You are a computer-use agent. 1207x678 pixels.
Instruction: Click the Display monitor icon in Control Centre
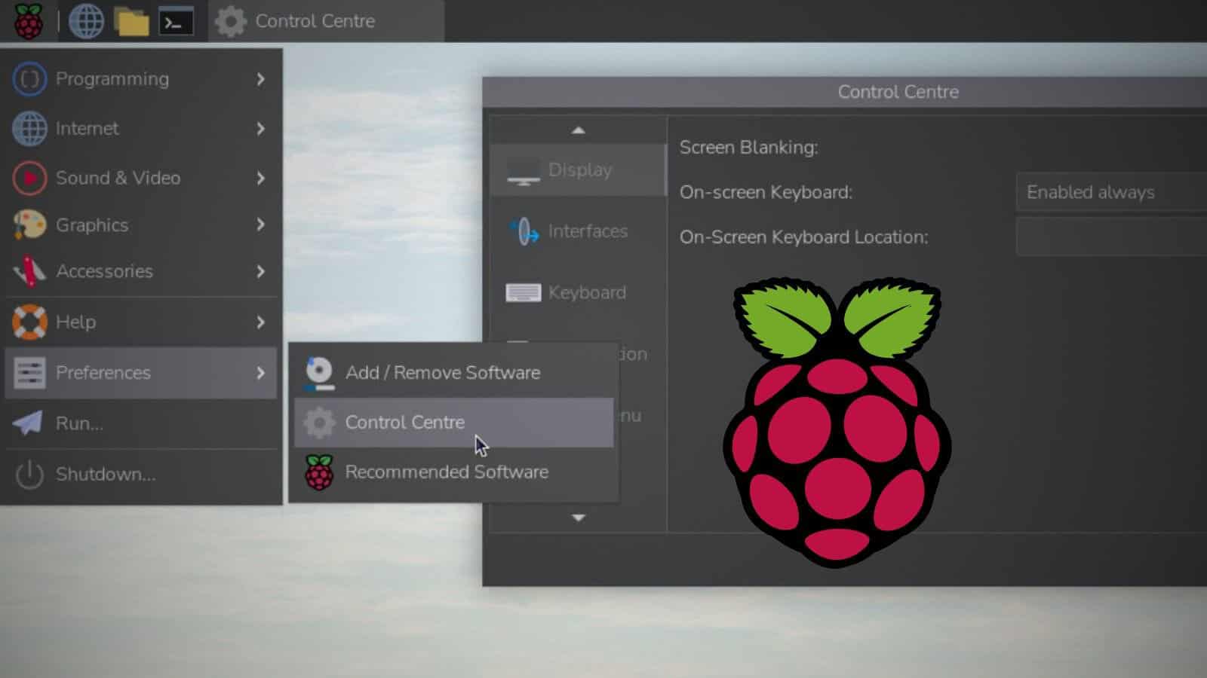click(523, 172)
